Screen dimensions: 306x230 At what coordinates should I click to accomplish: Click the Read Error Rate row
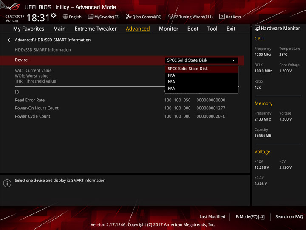pos(120,100)
